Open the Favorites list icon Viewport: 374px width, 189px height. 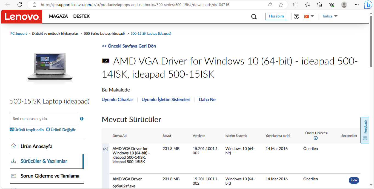(307, 5)
